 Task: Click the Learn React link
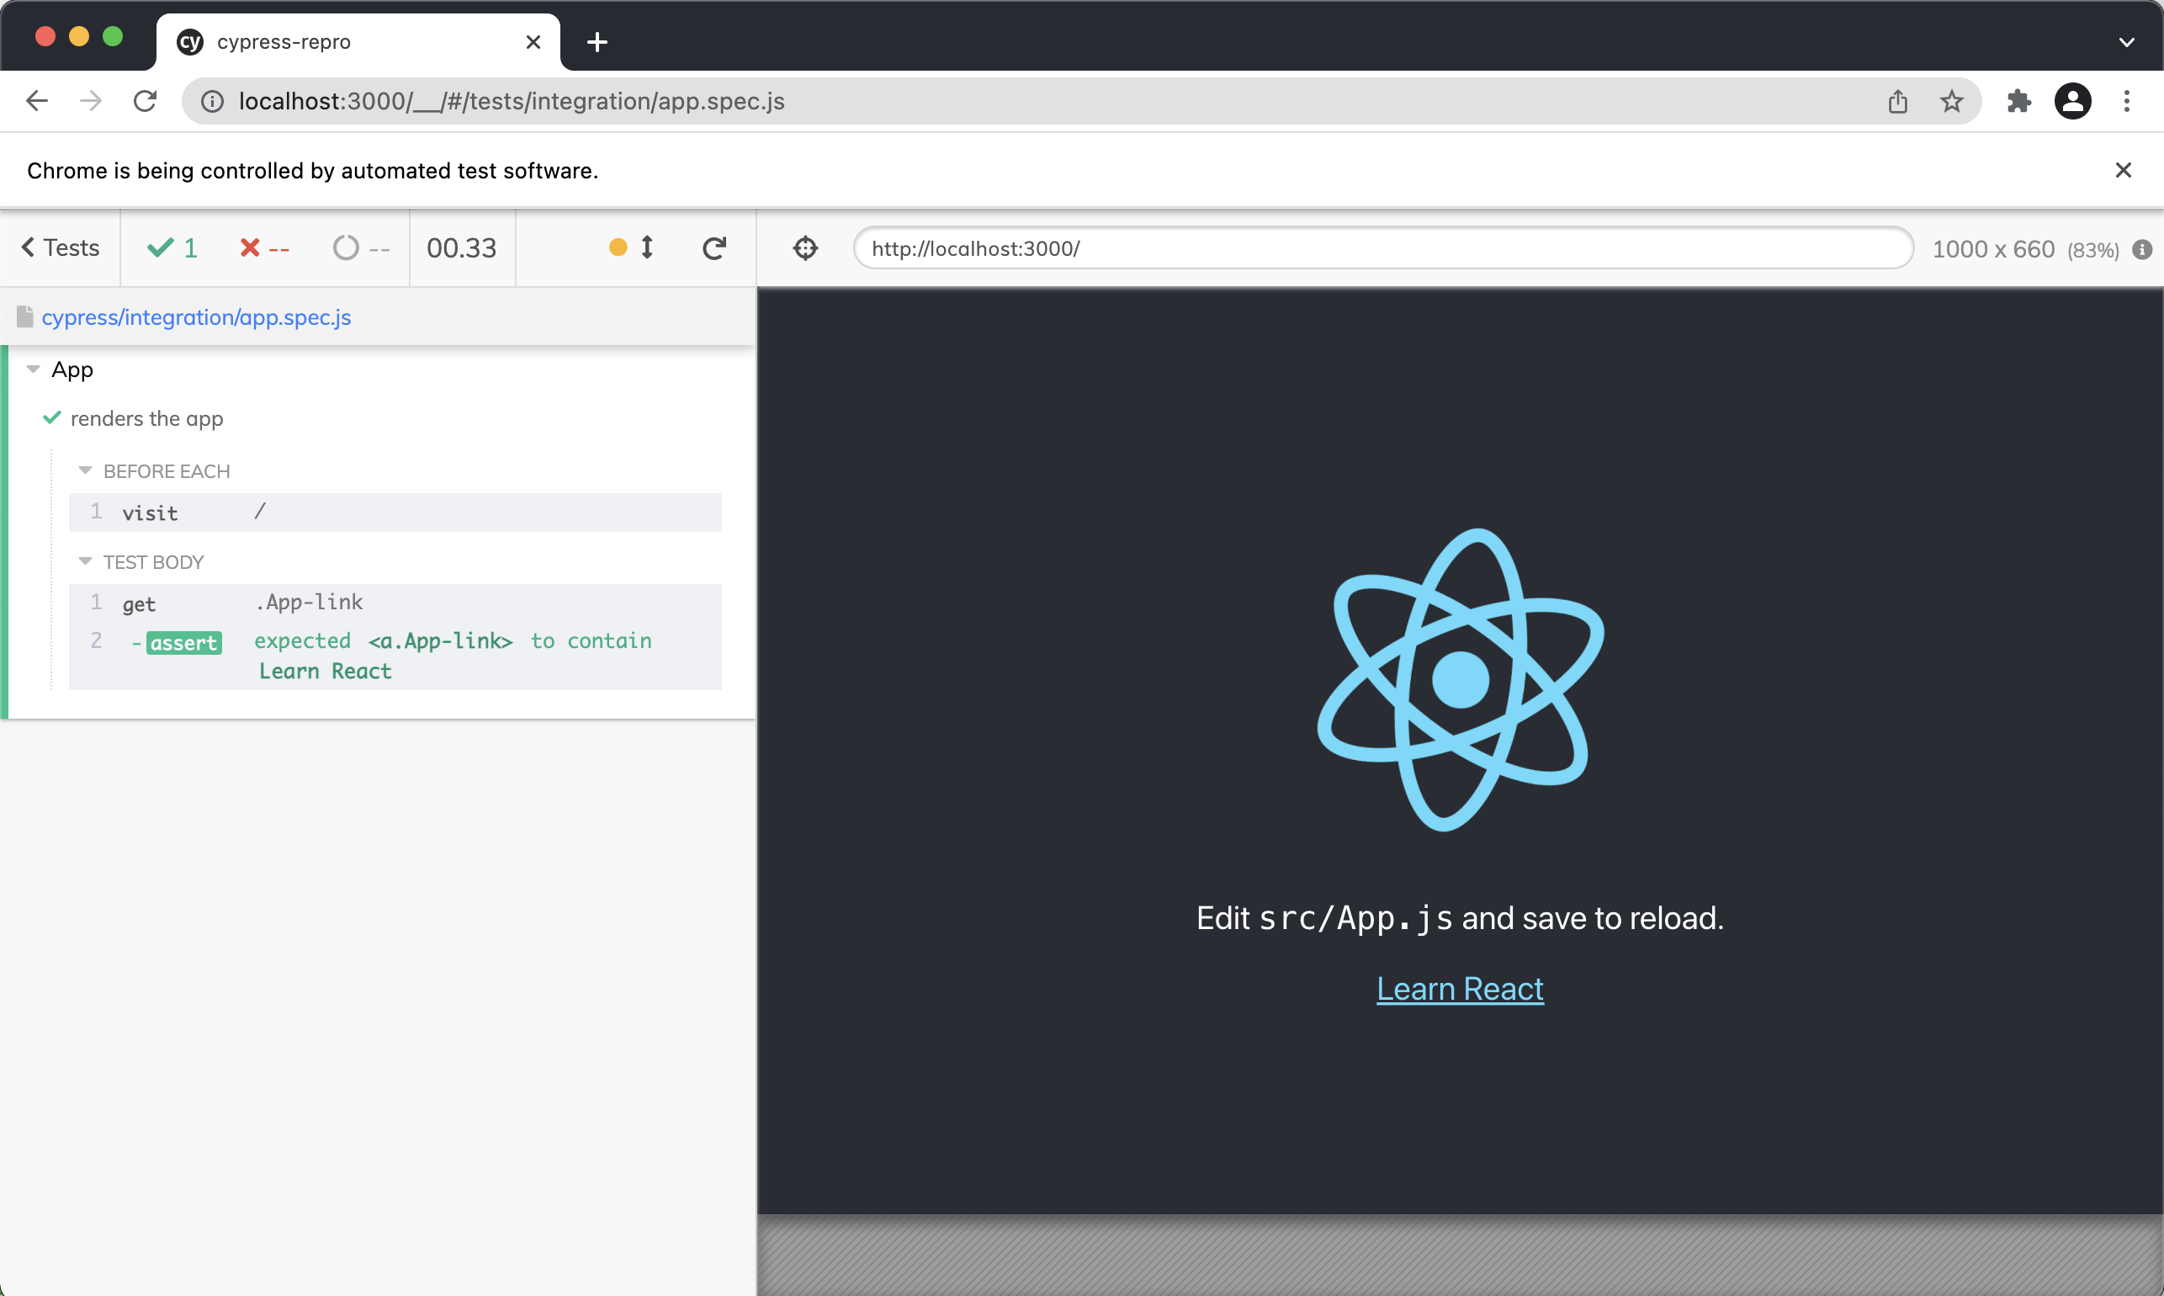pos(1460,989)
